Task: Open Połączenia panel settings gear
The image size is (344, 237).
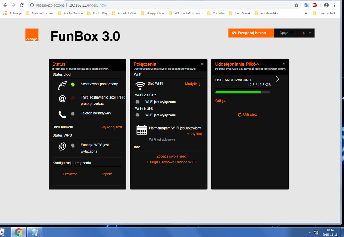Action: [202, 64]
